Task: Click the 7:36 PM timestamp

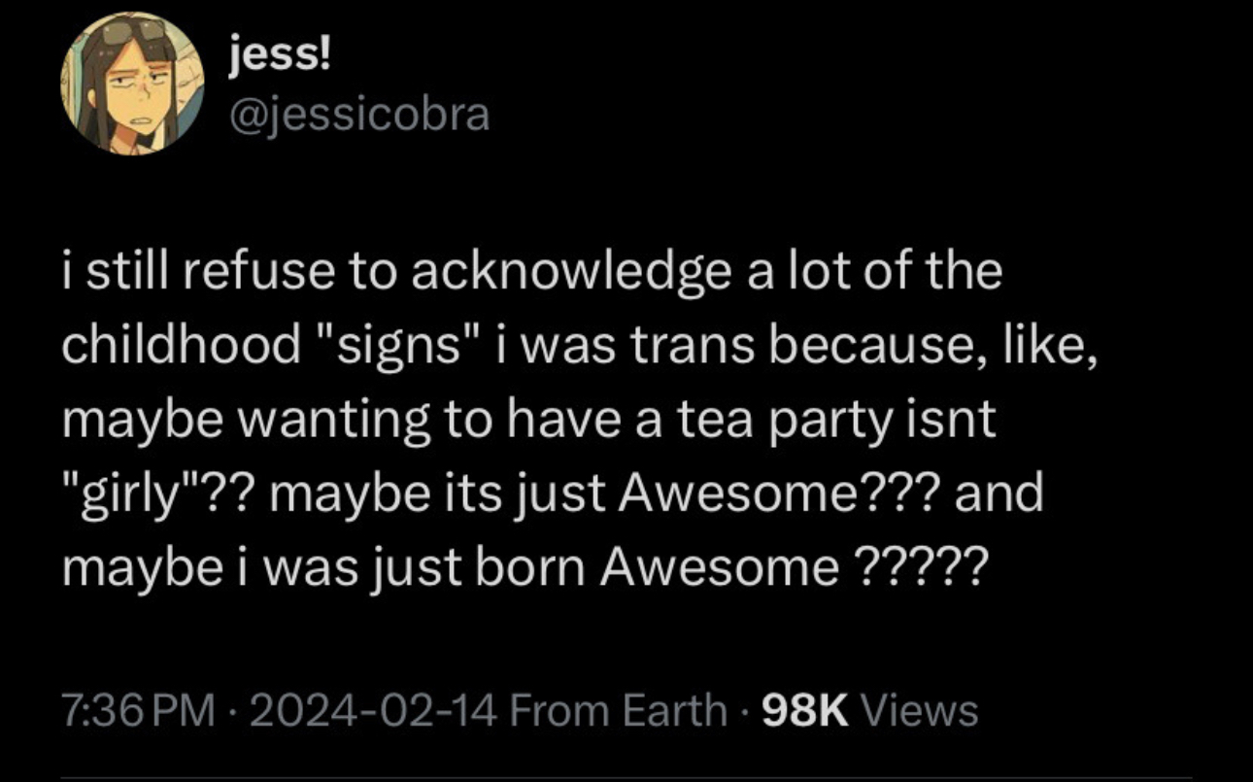Action: click(137, 711)
